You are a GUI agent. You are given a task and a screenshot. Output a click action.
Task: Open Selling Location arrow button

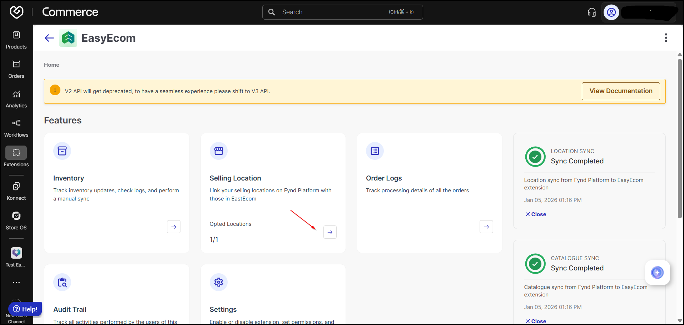pyautogui.click(x=330, y=232)
